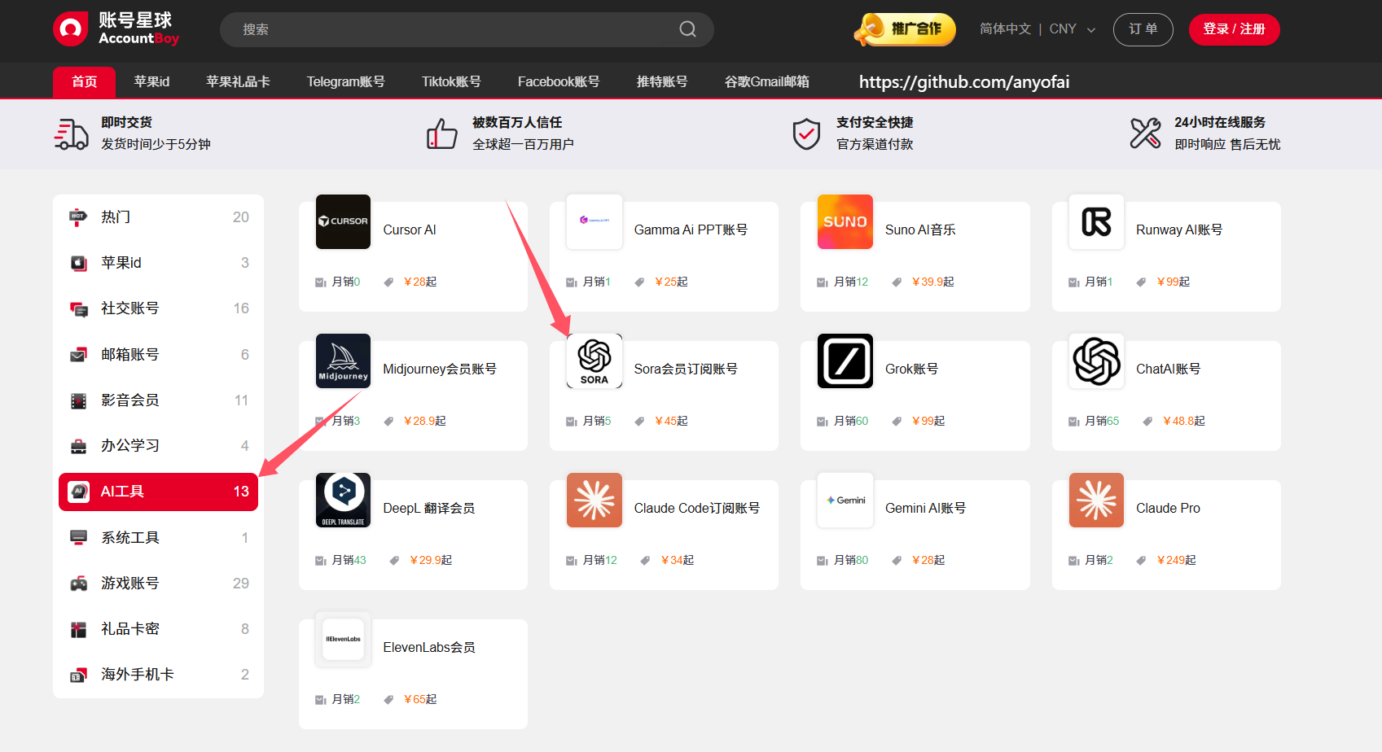Click the 登录/注册 button
The width and height of the screenshot is (1382, 752).
[1234, 28]
